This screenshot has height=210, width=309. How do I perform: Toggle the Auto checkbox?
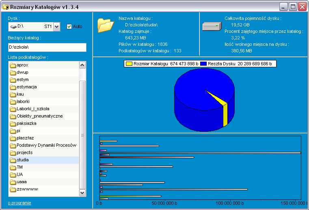tap(69, 26)
